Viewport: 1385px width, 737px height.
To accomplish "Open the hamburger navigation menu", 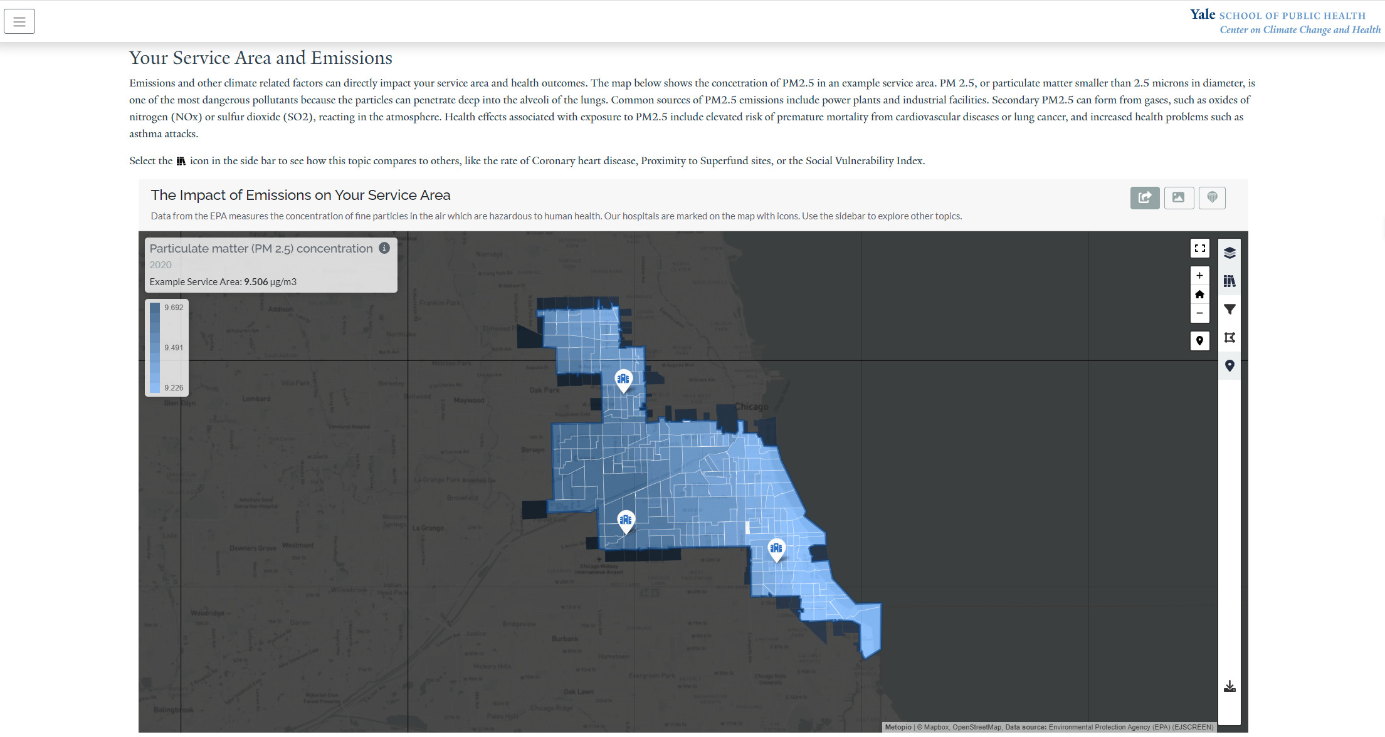I will tap(19, 21).
